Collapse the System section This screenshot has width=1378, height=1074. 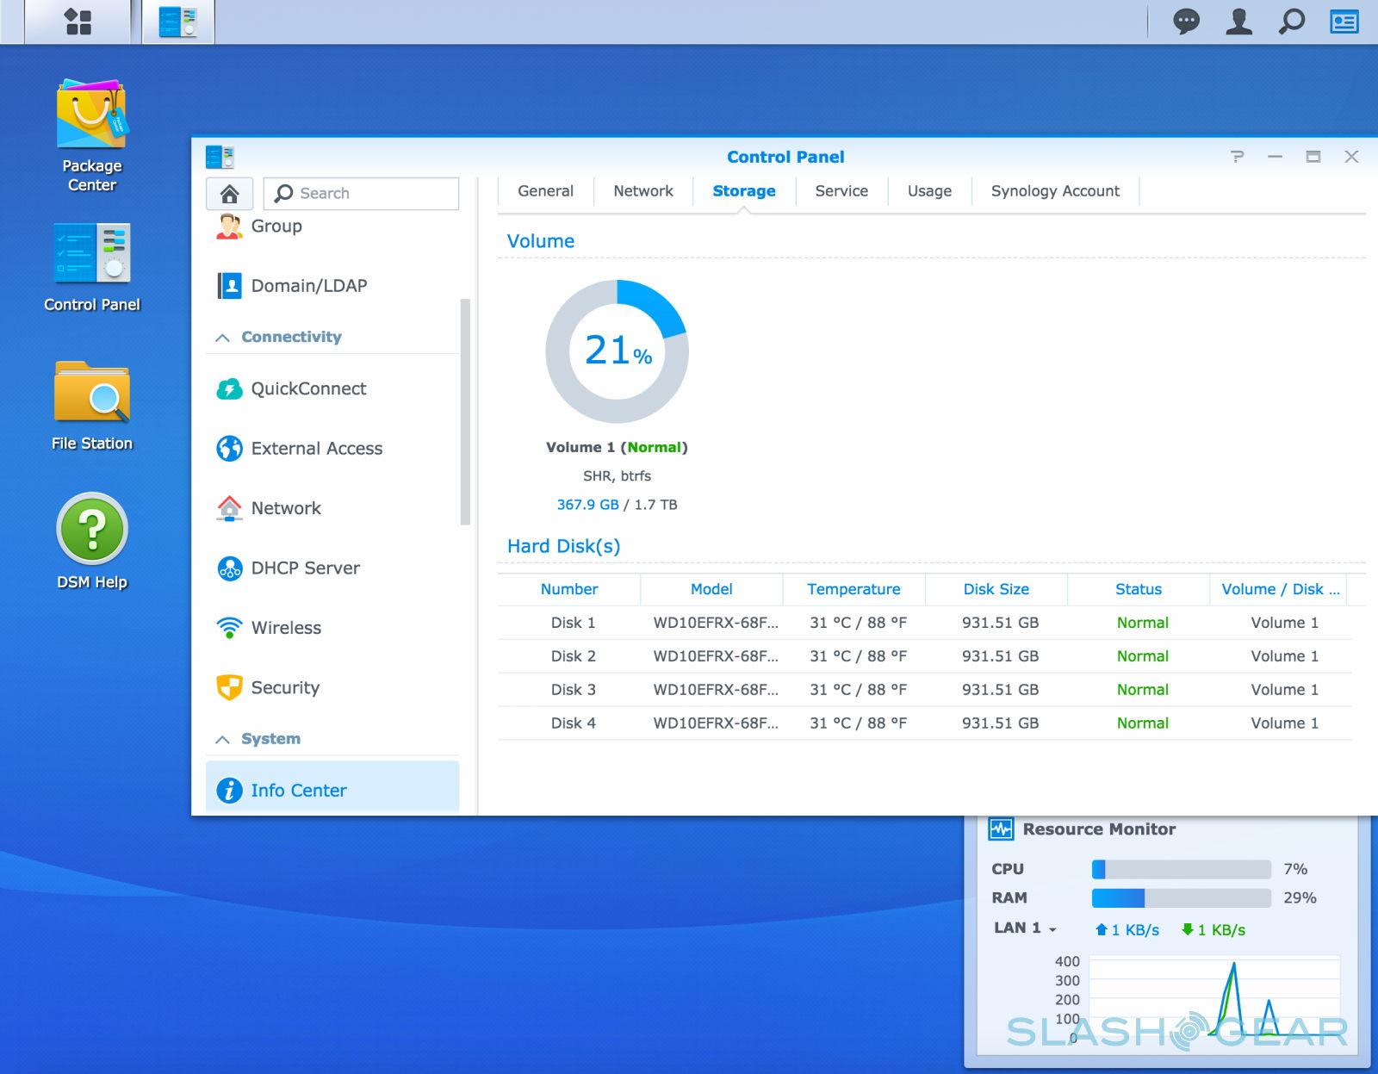tap(222, 740)
